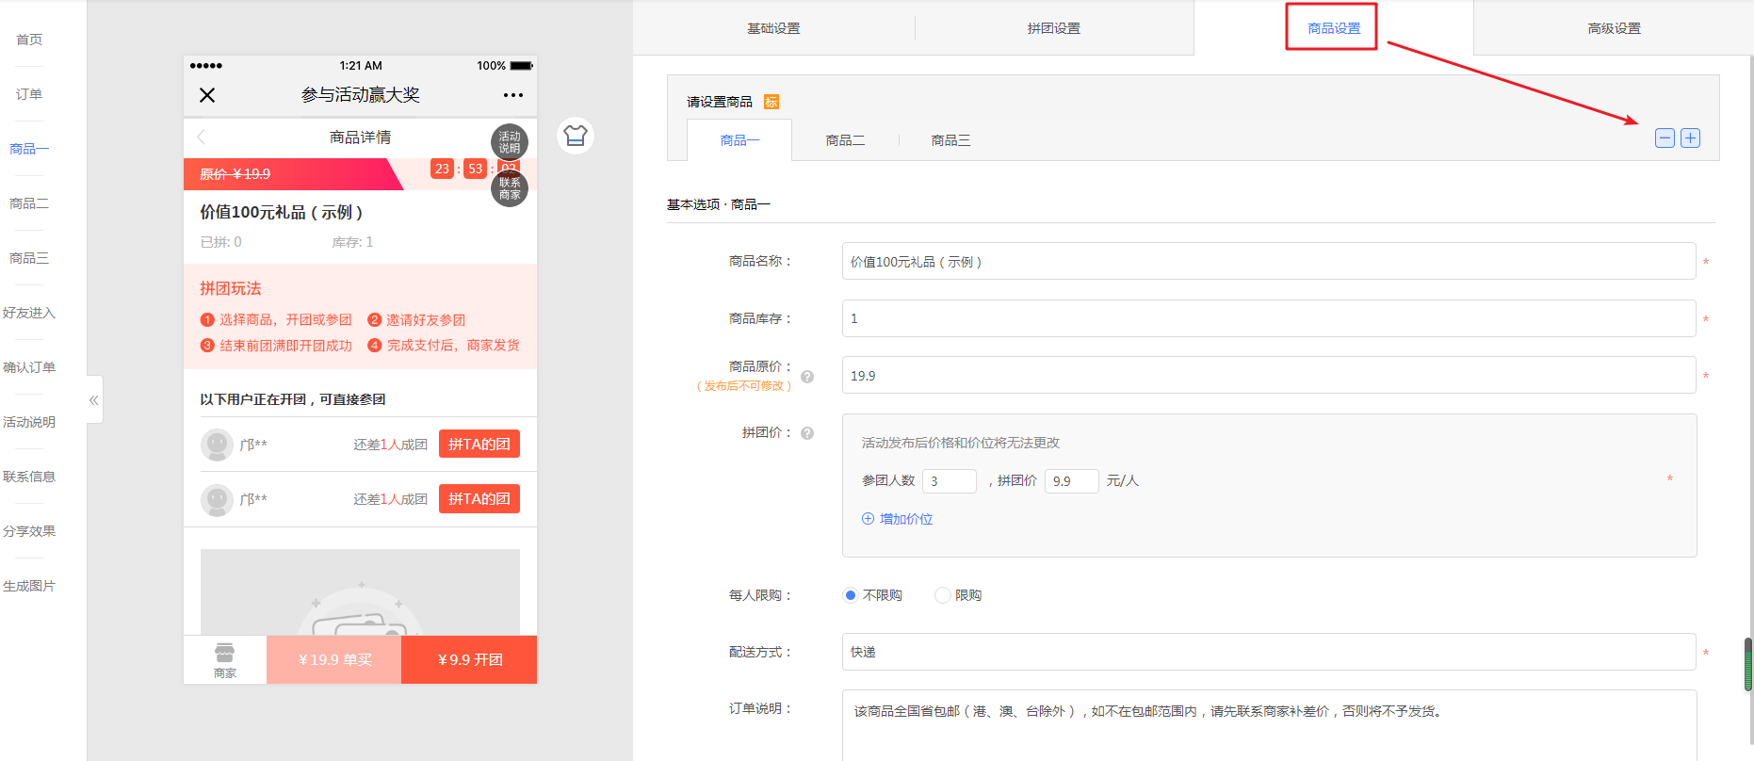Open 订单 in the left sidebar
This screenshot has width=1754, height=761.
(29, 94)
